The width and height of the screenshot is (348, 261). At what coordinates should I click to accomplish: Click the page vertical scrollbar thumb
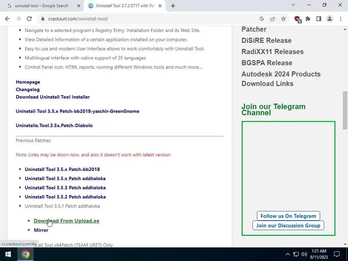(345, 110)
